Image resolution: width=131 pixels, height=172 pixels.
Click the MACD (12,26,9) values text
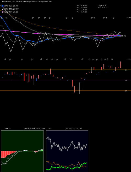[x=34, y=129]
